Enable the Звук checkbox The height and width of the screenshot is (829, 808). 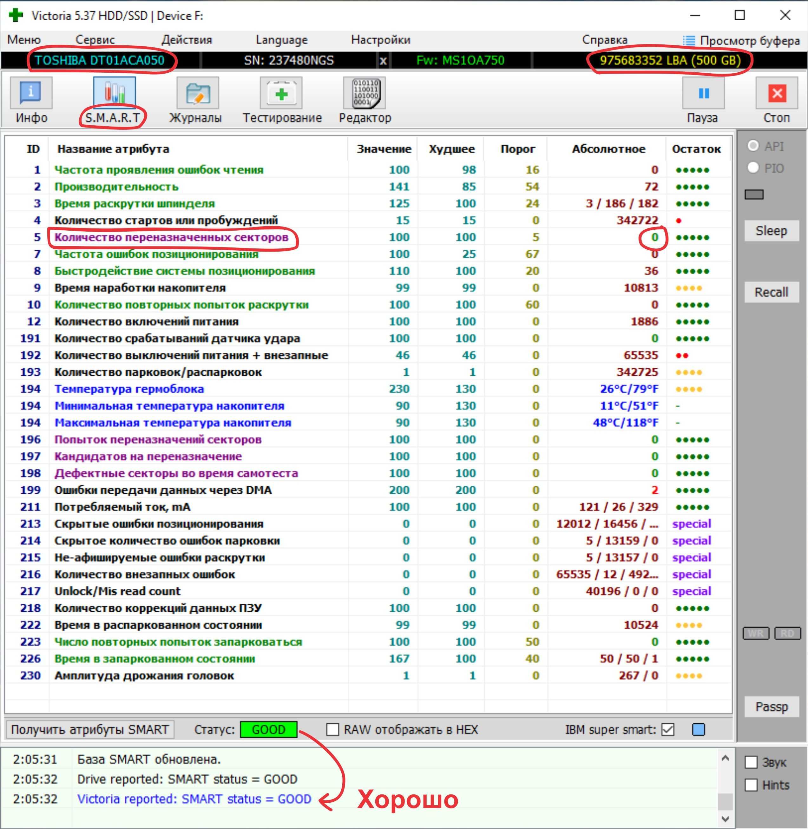751,762
